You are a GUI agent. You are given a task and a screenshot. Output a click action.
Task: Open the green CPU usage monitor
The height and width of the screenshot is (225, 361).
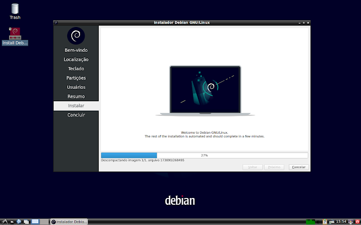tap(311, 222)
